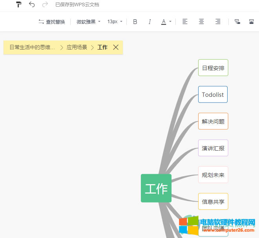Image resolution: width=259 pixels, height=238 pixels.
Task: Select the central 工作 node
Action: (x=156, y=188)
